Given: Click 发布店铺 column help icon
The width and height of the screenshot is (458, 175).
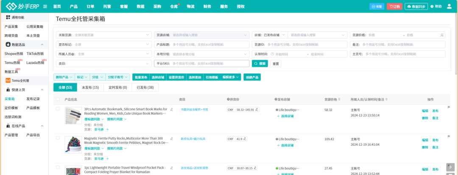Looking at the screenshot, I should (276, 100).
